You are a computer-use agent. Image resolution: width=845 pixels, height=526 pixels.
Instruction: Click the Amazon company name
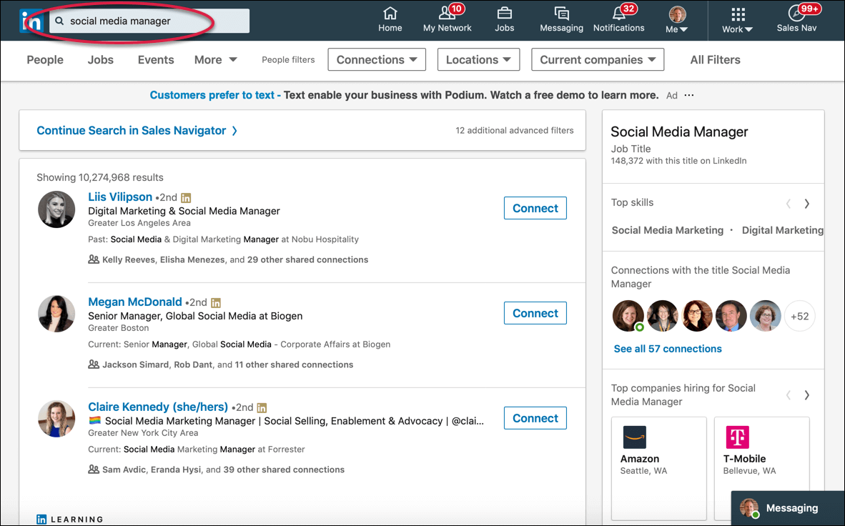[x=640, y=459]
